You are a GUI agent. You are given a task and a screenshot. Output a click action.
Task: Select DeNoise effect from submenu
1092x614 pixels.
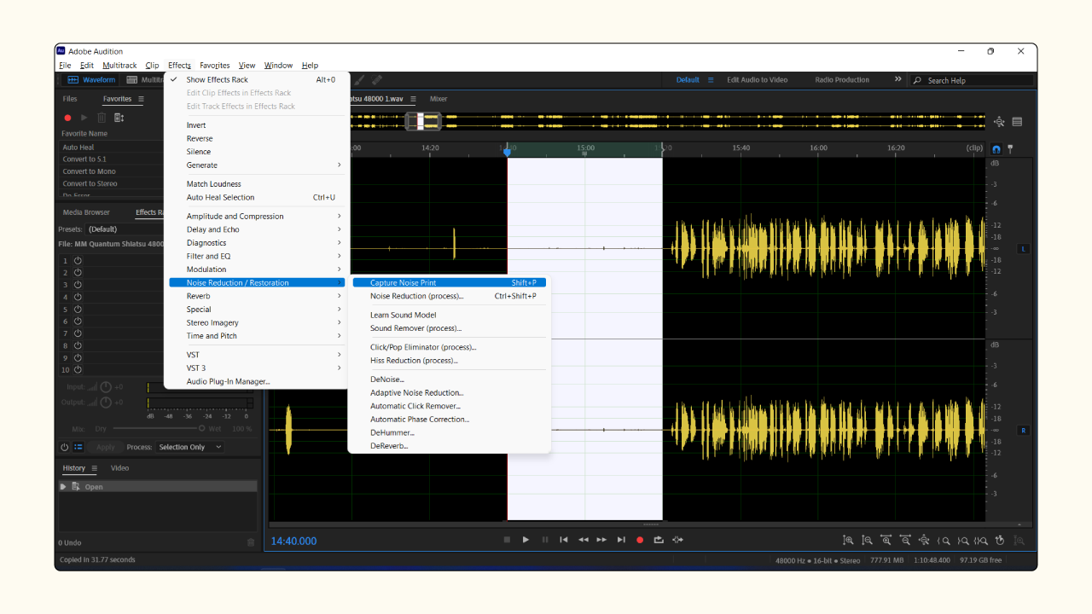[x=450, y=379]
